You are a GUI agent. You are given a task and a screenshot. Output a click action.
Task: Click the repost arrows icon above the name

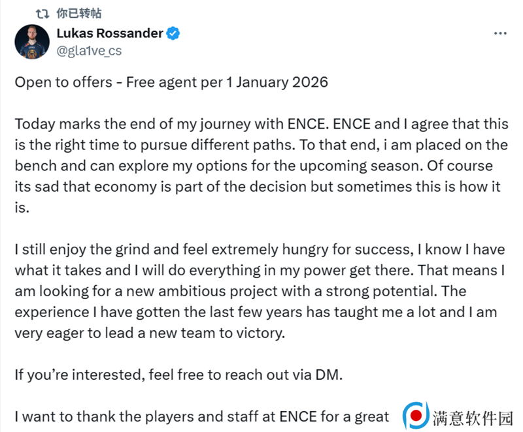[x=42, y=14]
